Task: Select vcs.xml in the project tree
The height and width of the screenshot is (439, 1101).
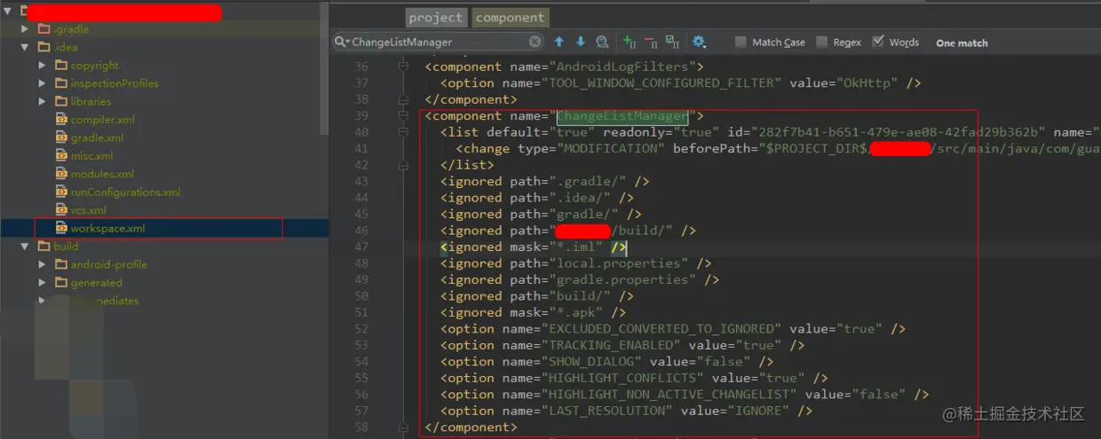Action: (x=88, y=210)
